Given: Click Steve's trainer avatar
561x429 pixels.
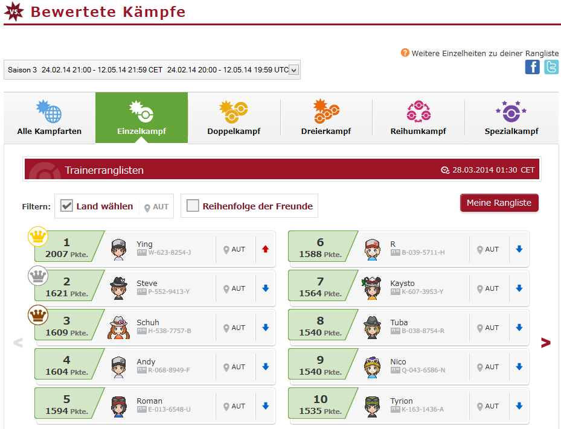Looking at the screenshot, I should (x=118, y=288).
